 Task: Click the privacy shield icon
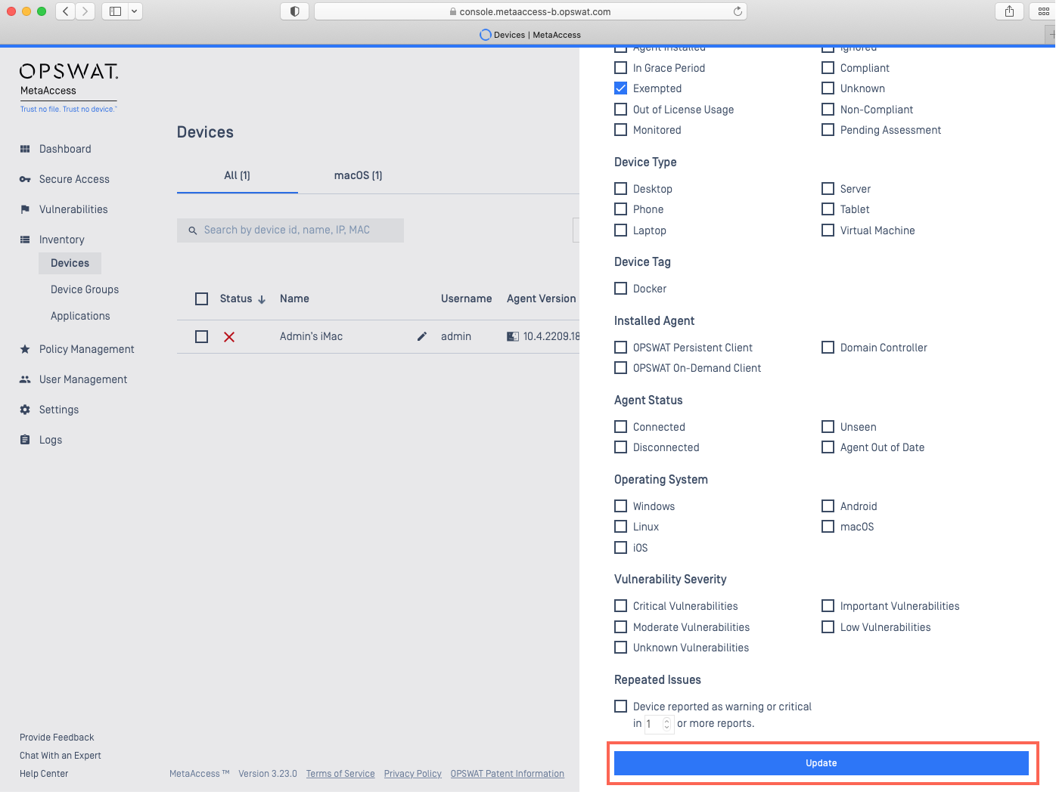click(x=295, y=11)
